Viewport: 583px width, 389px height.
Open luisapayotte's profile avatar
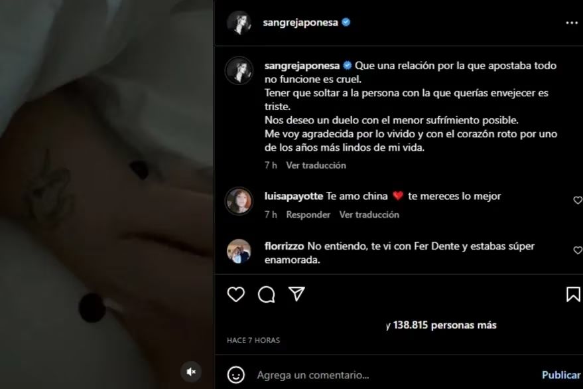239,200
